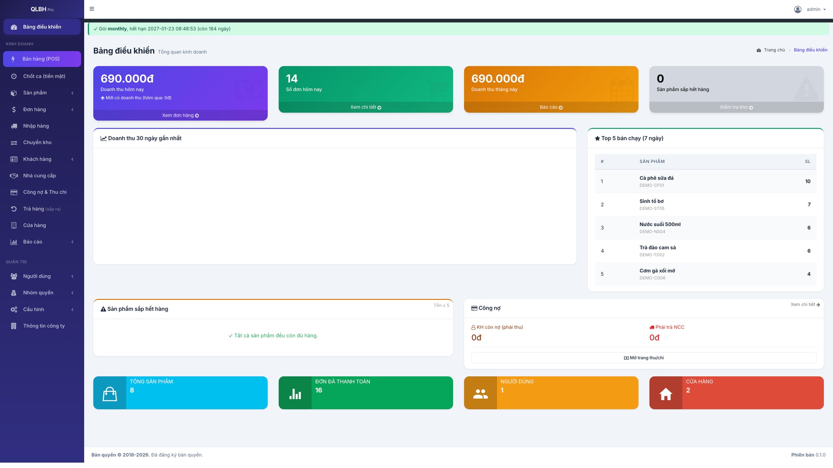This screenshot has height=468, width=833.
Task: Go to Công nợ & Thu chi menu
Action: 42,192
